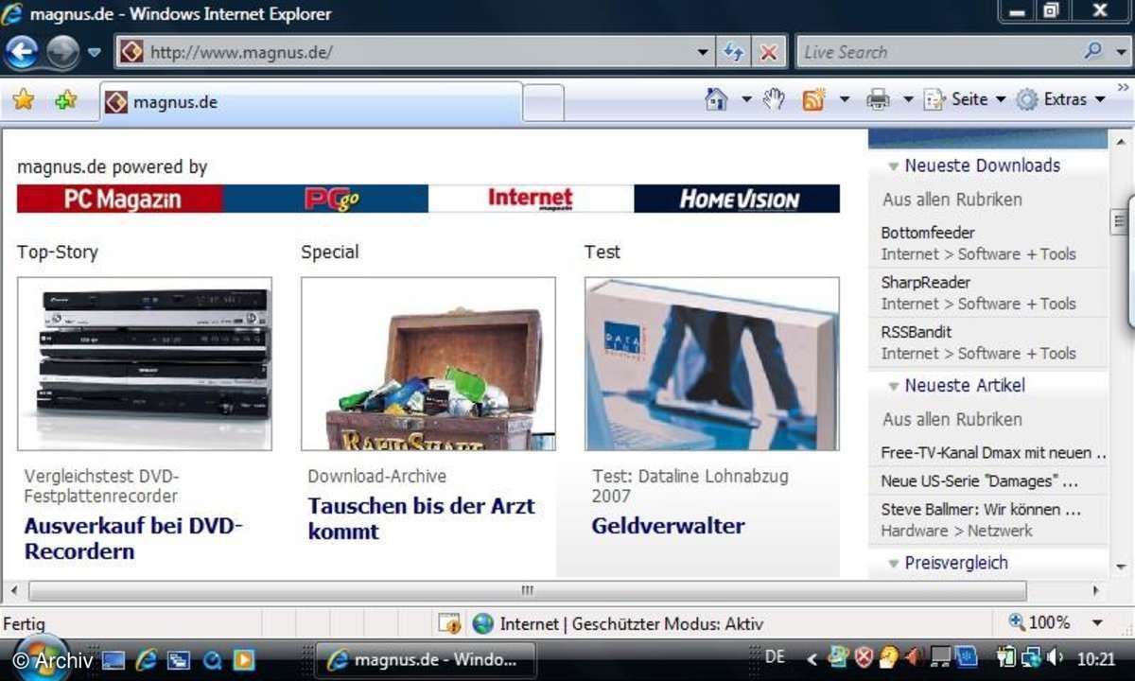Click the status bar cookie warning icon
This screenshot has height=681, width=1135.
point(449,623)
